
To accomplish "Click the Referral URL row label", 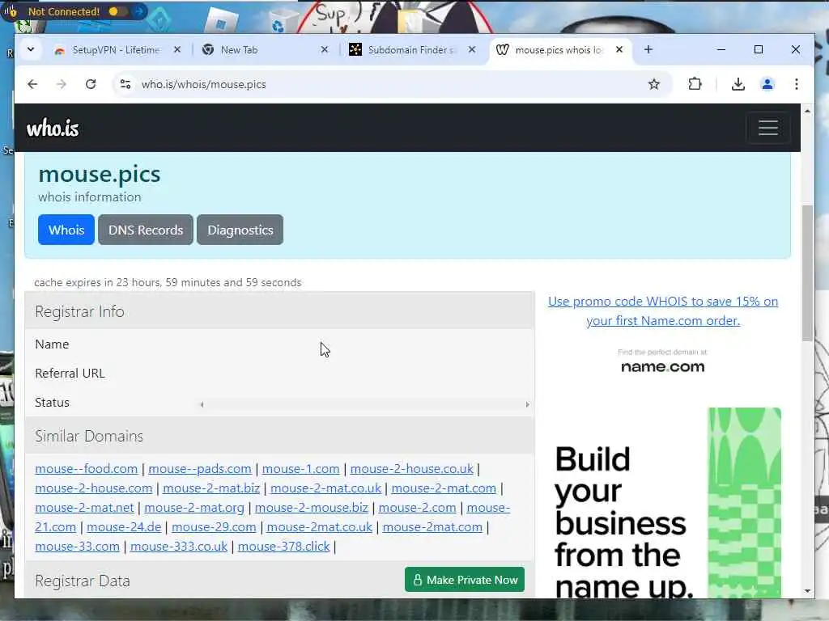I will coord(70,374).
